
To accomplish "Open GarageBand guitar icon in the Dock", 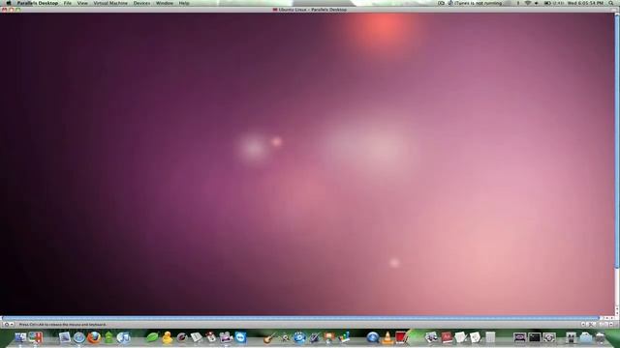I will tap(269, 337).
